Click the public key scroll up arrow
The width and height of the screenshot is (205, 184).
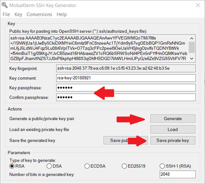pyautogui.click(x=192, y=38)
